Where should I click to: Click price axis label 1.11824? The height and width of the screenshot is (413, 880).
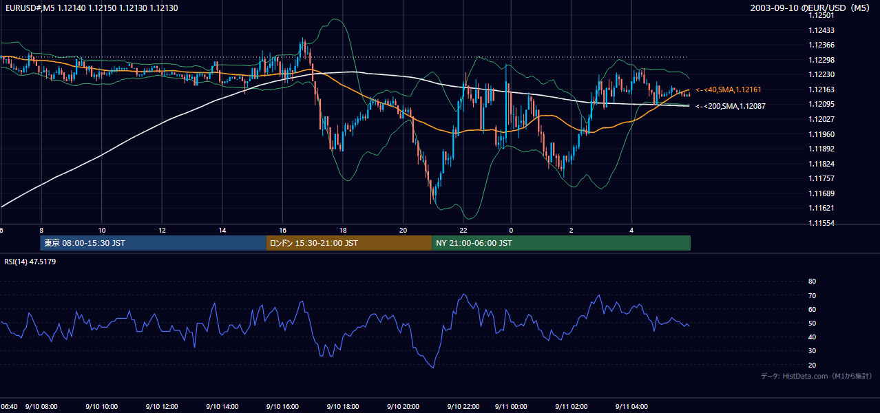[821, 164]
